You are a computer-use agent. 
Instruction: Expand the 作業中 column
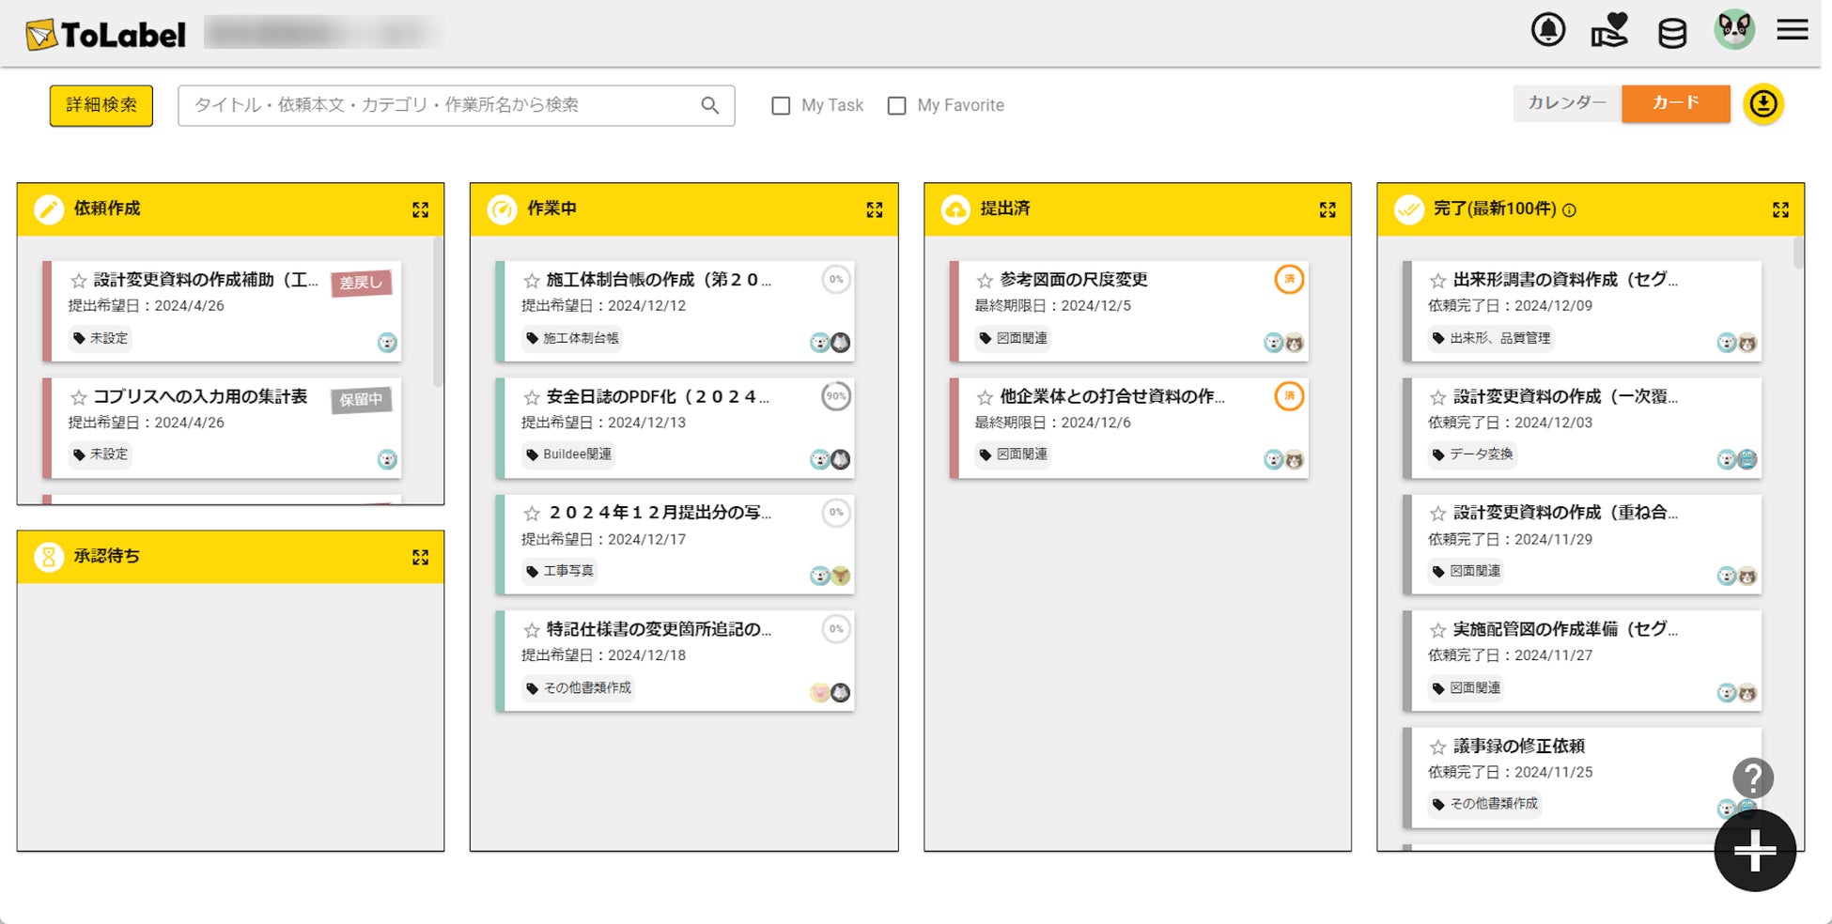coord(874,209)
